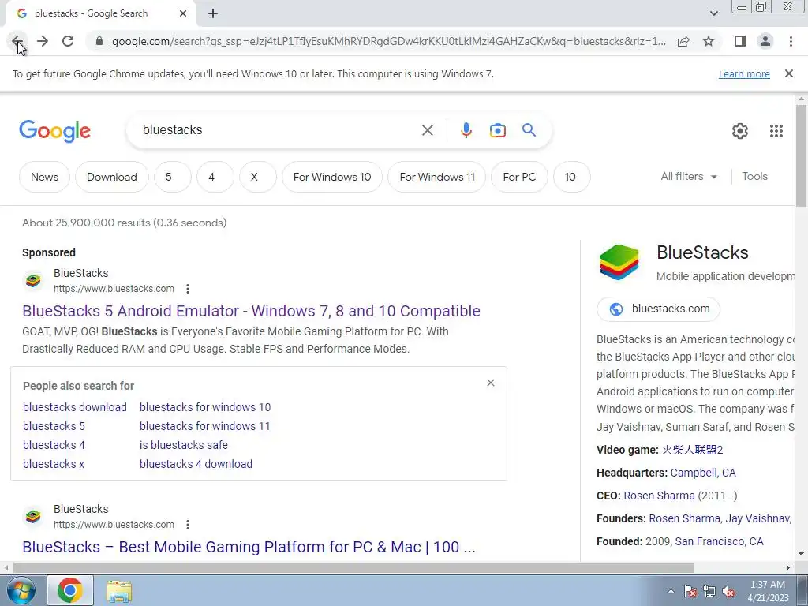Image resolution: width=808 pixels, height=606 pixels.
Task: Click into the bluestacks search field
Action: click(x=275, y=130)
